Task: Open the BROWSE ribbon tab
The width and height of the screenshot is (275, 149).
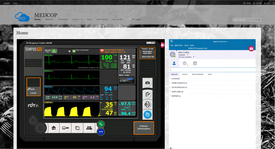Action: [7, 3]
